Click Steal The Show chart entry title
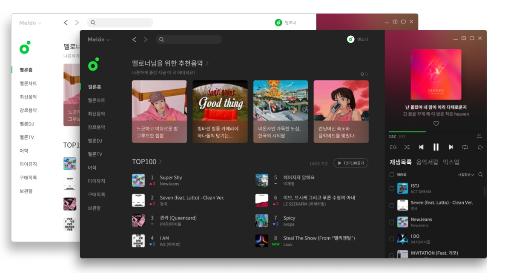The image size is (505, 273). pos(319,238)
